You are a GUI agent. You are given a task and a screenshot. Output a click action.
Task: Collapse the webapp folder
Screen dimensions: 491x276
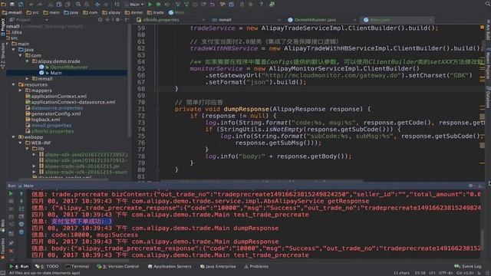(x=14, y=137)
